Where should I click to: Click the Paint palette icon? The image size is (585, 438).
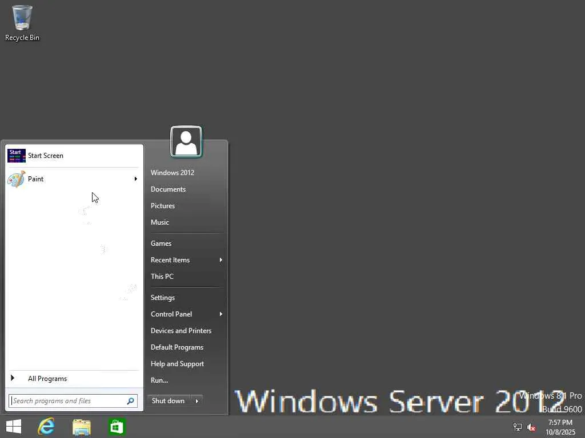point(17,179)
